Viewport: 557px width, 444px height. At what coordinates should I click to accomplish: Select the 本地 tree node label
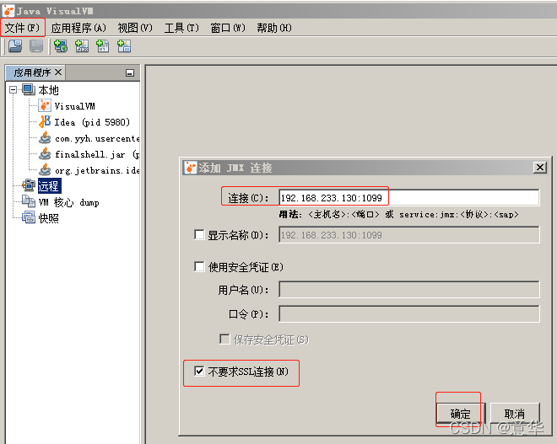(49, 90)
